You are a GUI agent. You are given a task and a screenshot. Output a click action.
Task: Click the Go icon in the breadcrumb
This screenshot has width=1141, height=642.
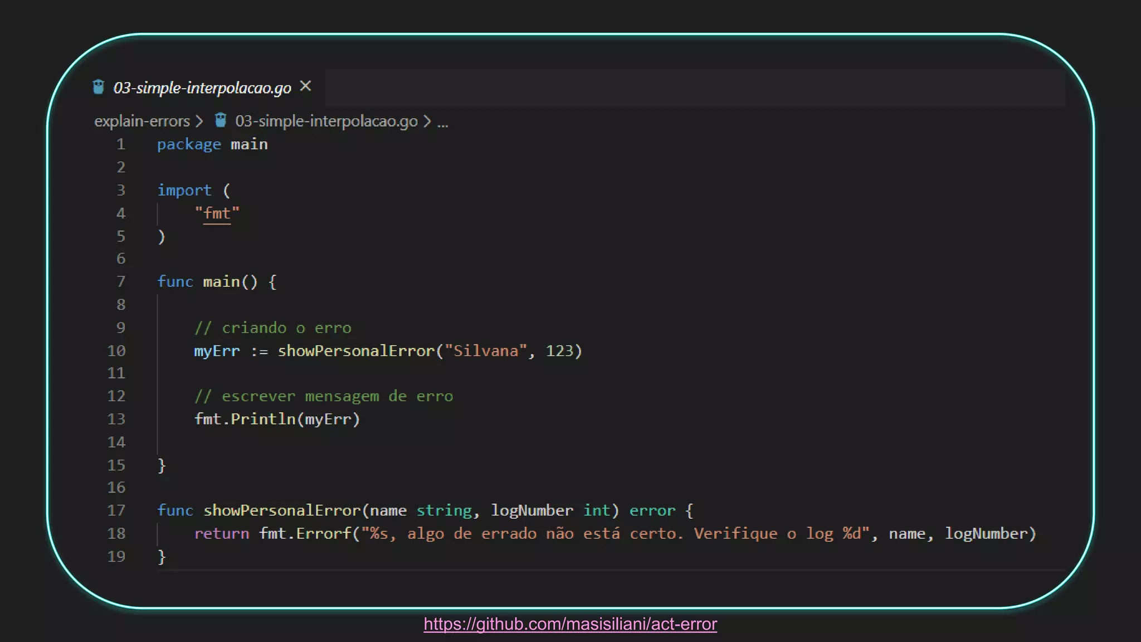(x=221, y=120)
